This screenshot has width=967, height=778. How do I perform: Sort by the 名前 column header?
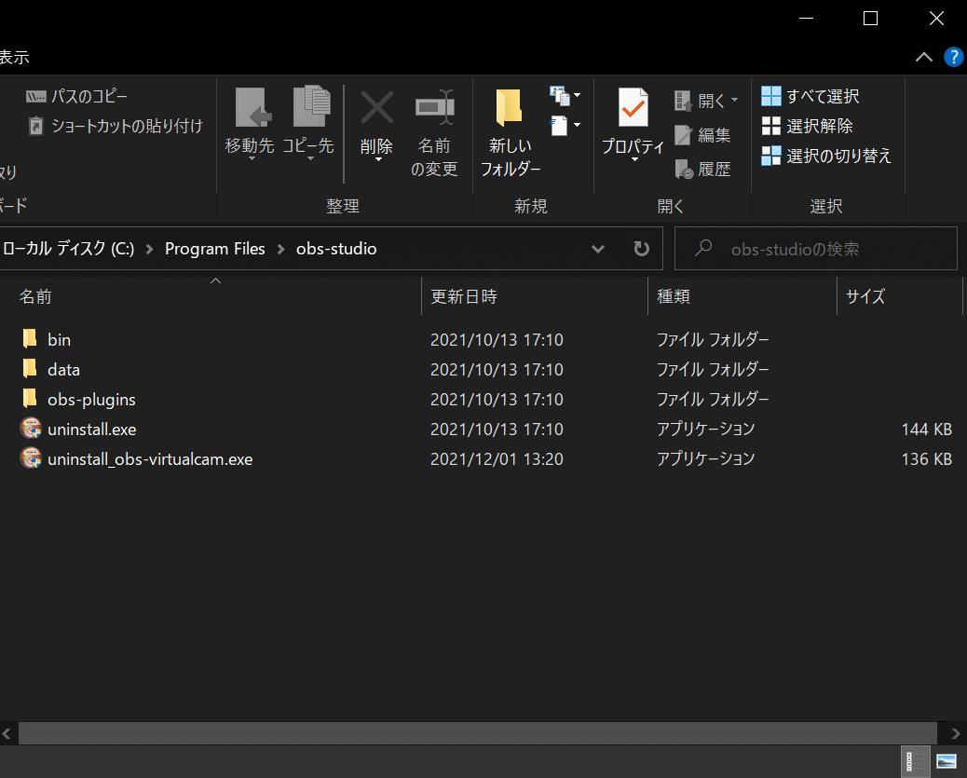(x=35, y=297)
